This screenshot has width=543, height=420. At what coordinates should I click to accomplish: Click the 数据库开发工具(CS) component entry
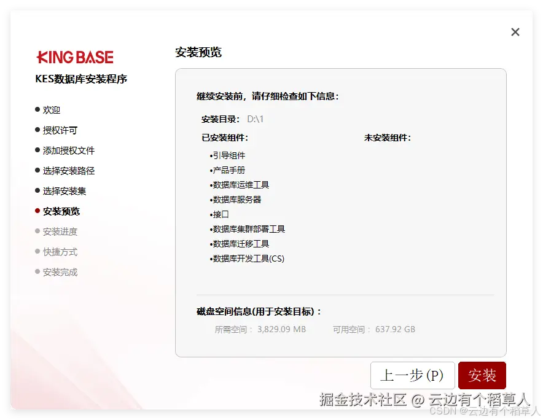pyautogui.click(x=247, y=259)
